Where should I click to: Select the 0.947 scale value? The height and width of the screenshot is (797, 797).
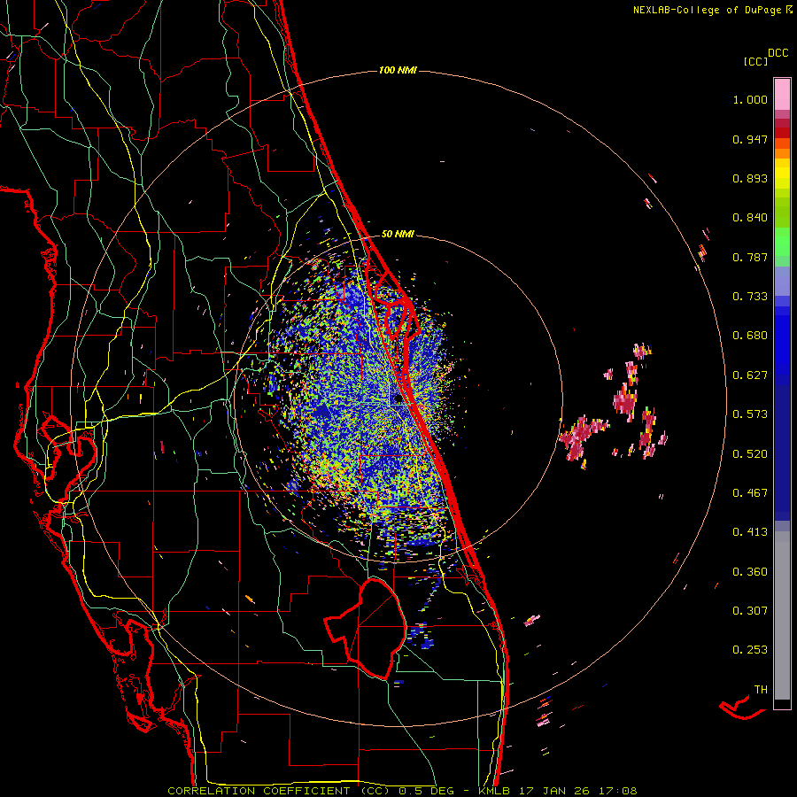tap(750, 139)
